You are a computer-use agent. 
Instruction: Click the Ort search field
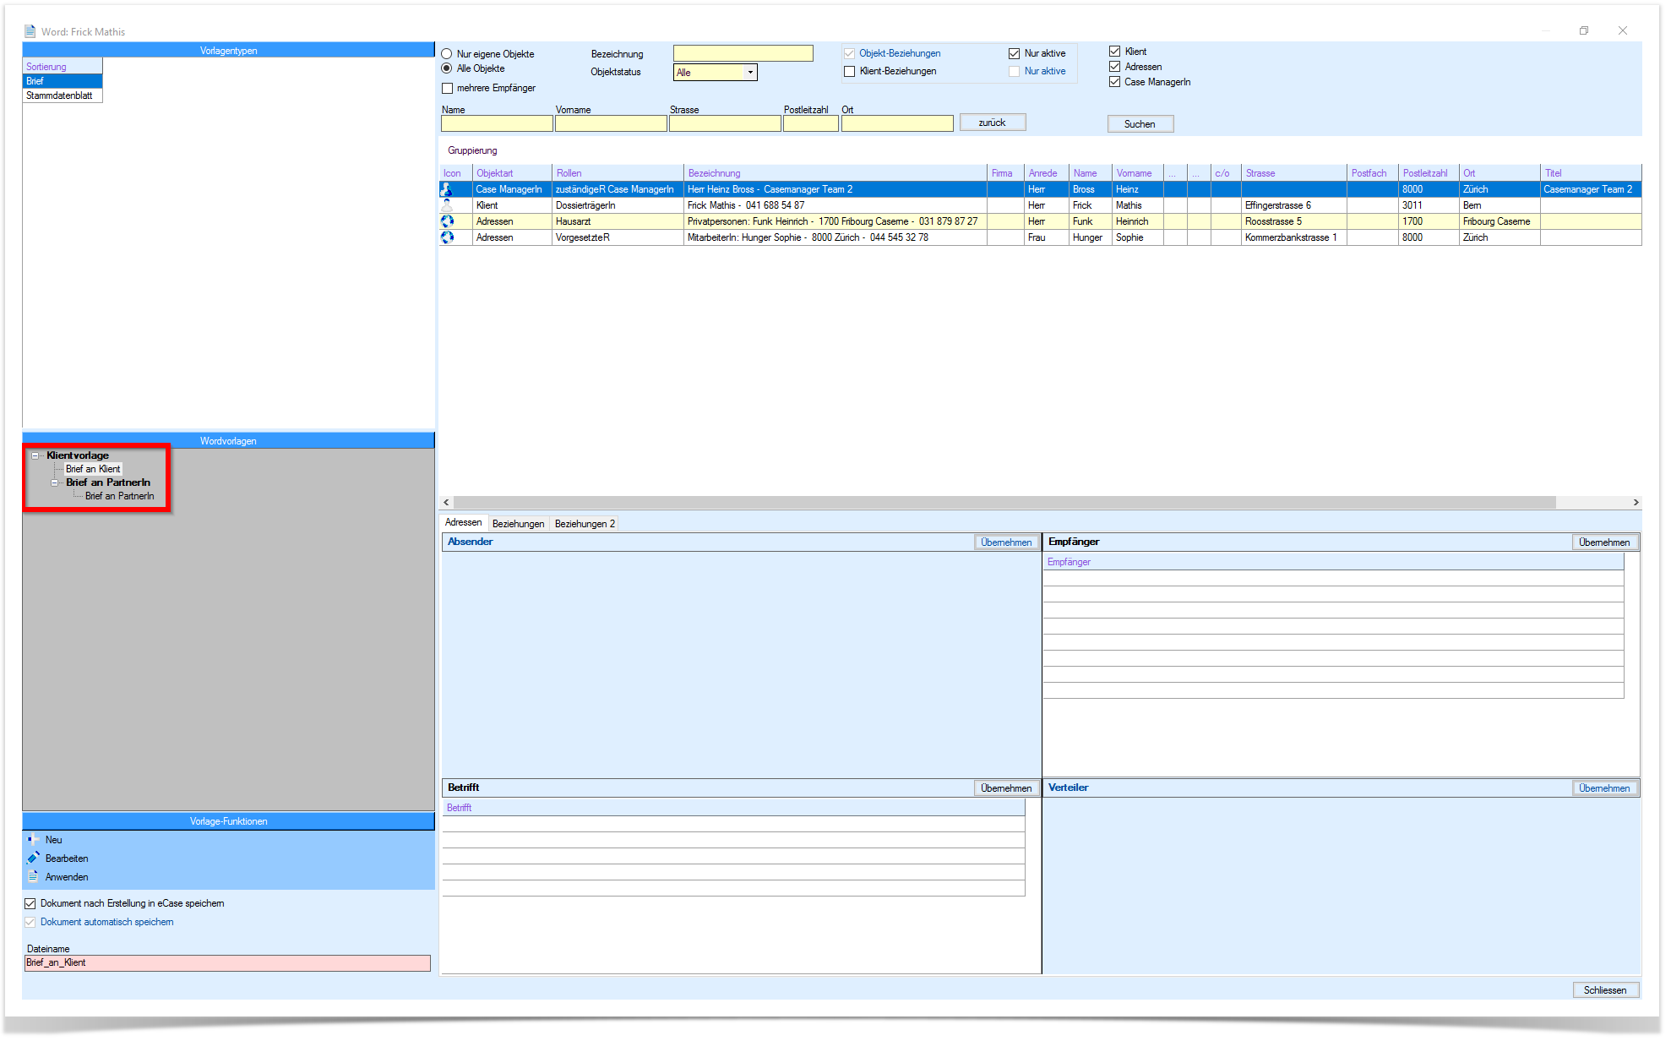click(x=897, y=123)
